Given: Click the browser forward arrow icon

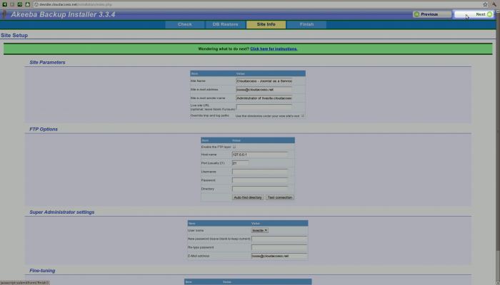Looking at the screenshot, I should (12, 4).
